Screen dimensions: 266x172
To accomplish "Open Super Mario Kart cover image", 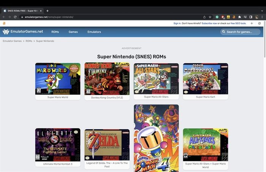I will tap(206, 79).
